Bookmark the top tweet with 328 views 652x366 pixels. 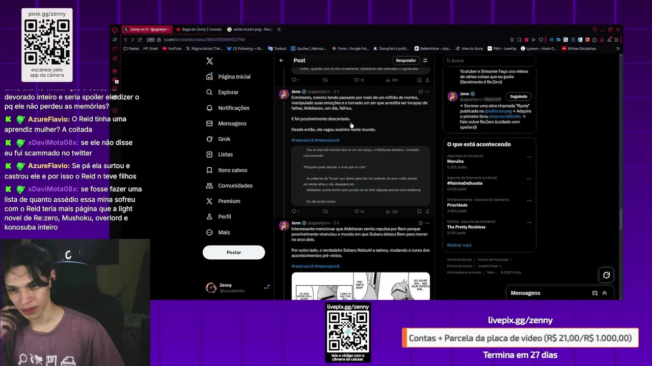(x=419, y=80)
